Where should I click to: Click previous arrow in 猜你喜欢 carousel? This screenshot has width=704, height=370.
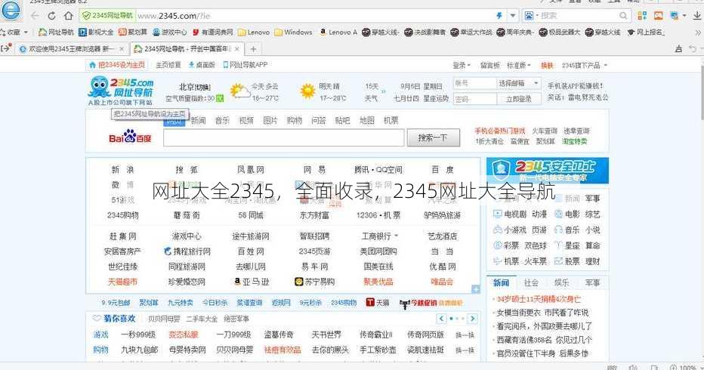(441, 319)
